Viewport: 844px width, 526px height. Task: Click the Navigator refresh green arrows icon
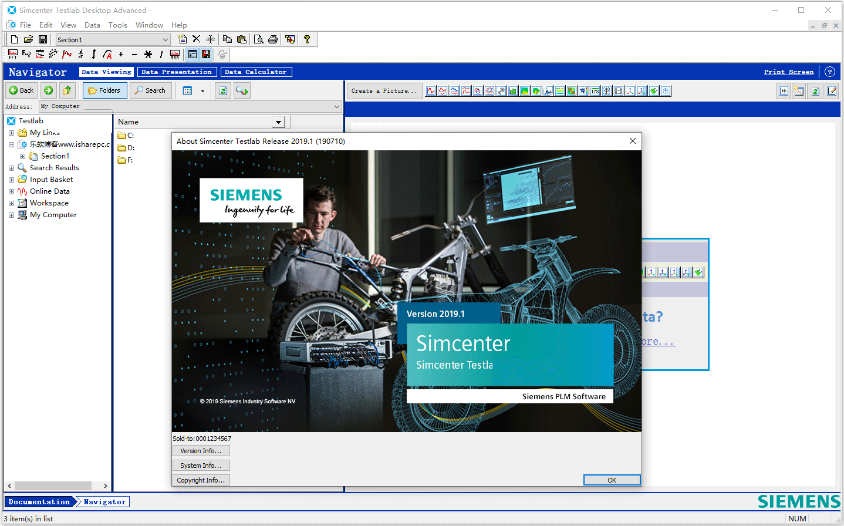(x=223, y=90)
